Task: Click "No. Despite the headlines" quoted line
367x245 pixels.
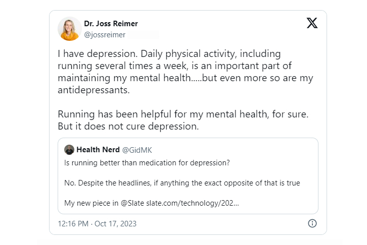Action: click(182, 183)
